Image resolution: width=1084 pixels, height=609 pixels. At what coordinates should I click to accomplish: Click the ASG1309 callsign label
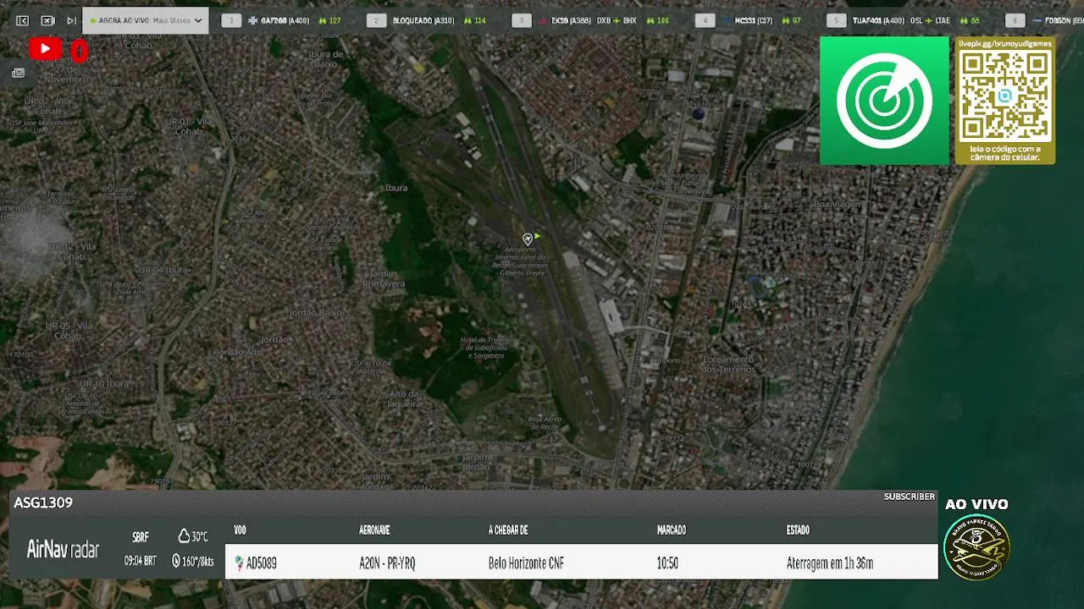(x=43, y=502)
